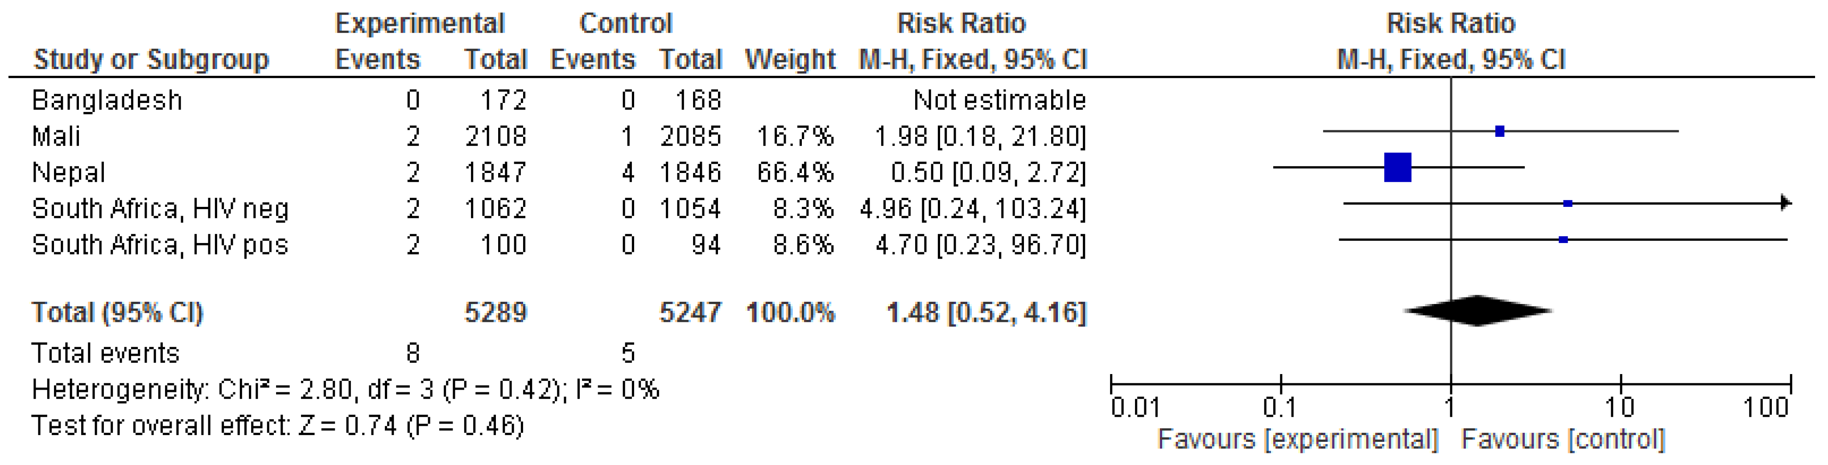Screen dimensions: 1828x465
Task: Click the Test for overall effect line
Action: [277, 426]
